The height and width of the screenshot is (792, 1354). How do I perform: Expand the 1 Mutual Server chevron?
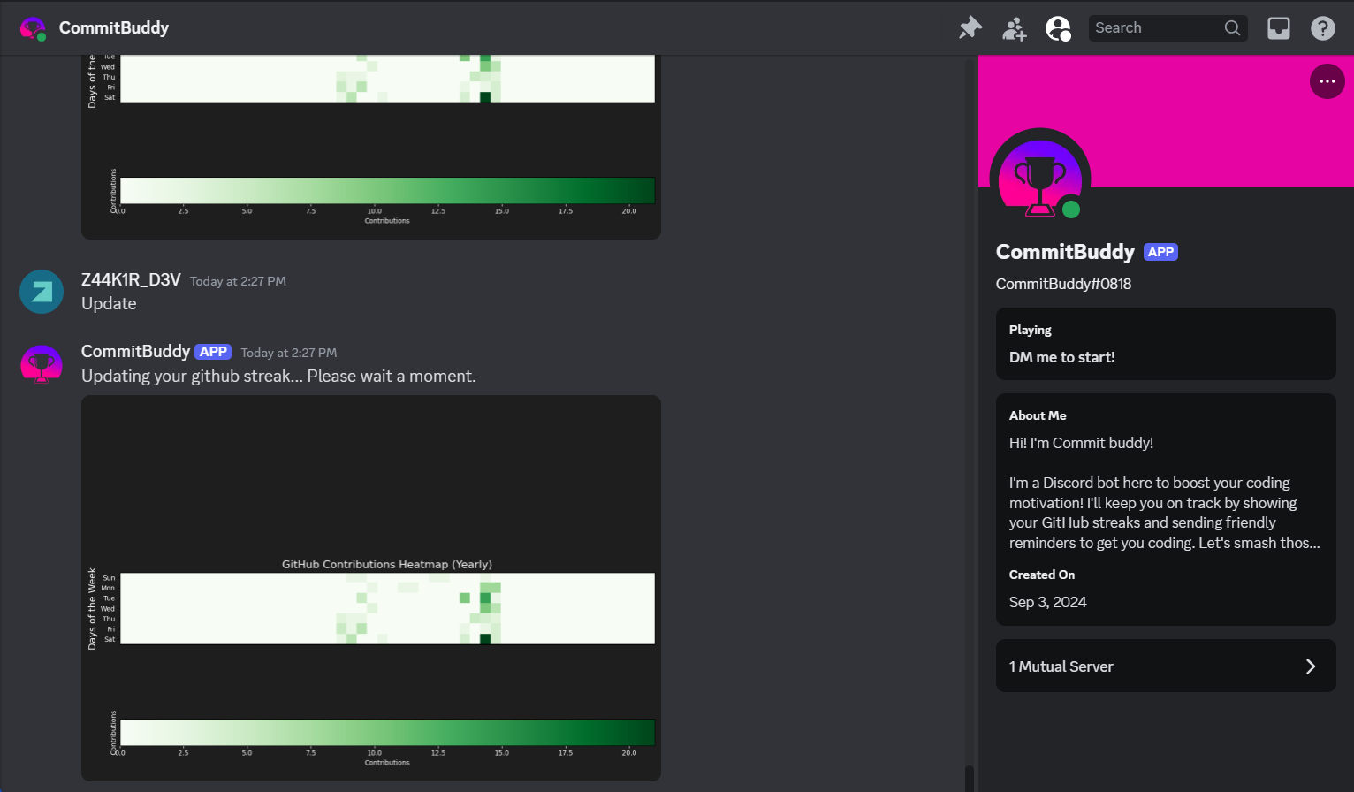[1311, 666]
